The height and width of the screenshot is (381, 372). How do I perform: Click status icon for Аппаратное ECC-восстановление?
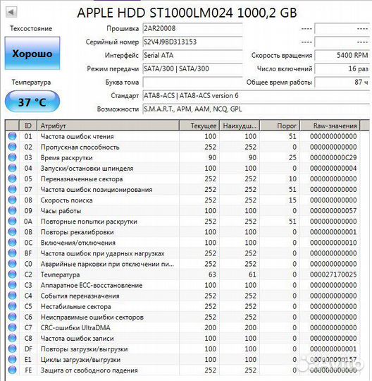[12, 285]
